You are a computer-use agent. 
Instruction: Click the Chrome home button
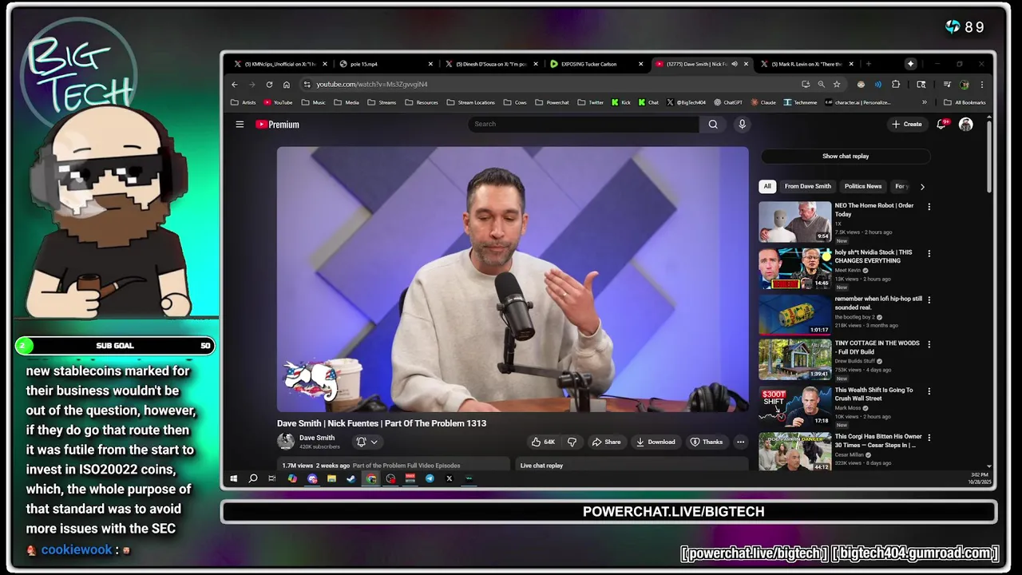coord(287,84)
